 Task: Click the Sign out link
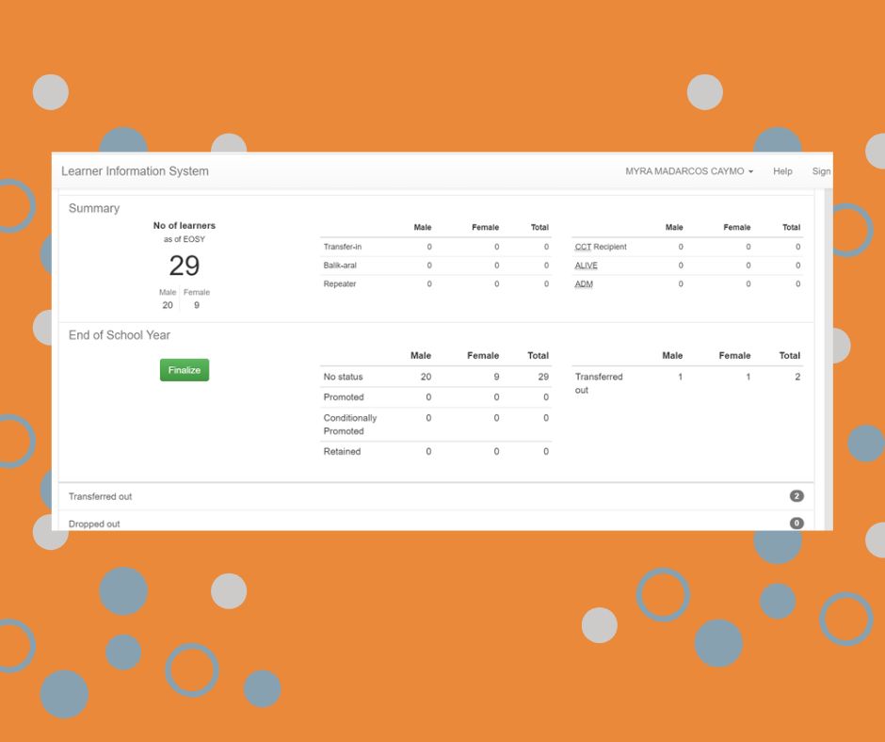point(821,171)
